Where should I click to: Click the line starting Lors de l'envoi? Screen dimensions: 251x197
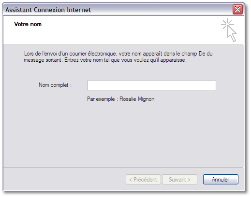118,54
